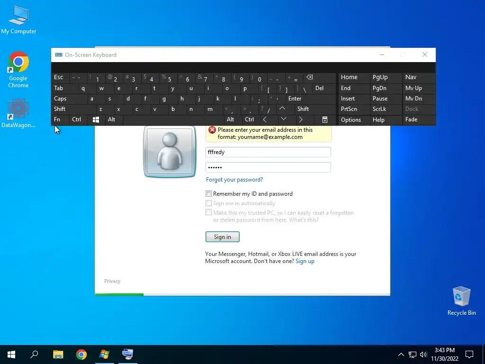Toggle the Caps key on the on-screen keyboard
Screen dimensions: 485x364
click(69, 99)
